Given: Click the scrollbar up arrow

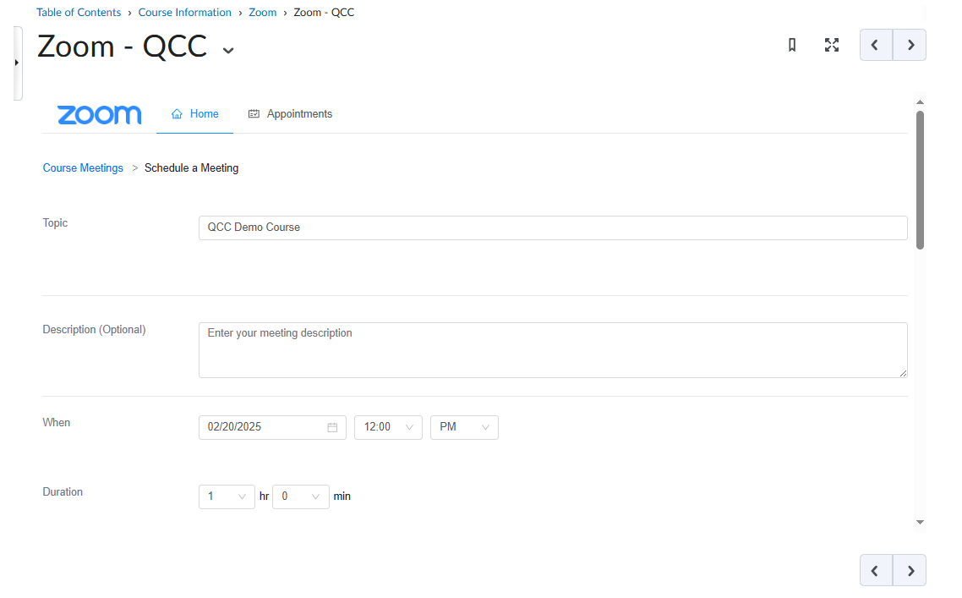Looking at the screenshot, I should pos(920,102).
